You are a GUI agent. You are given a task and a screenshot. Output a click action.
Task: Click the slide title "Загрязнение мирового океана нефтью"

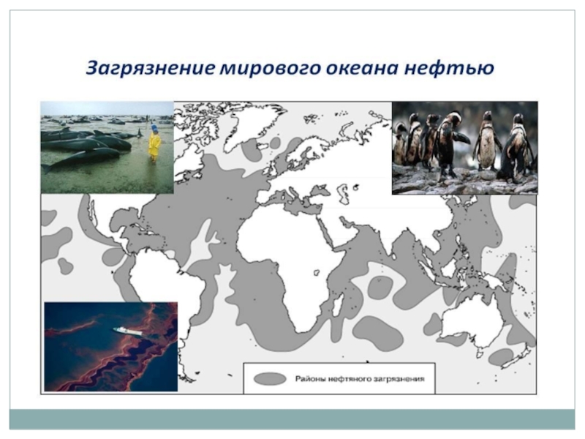click(290, 69)
